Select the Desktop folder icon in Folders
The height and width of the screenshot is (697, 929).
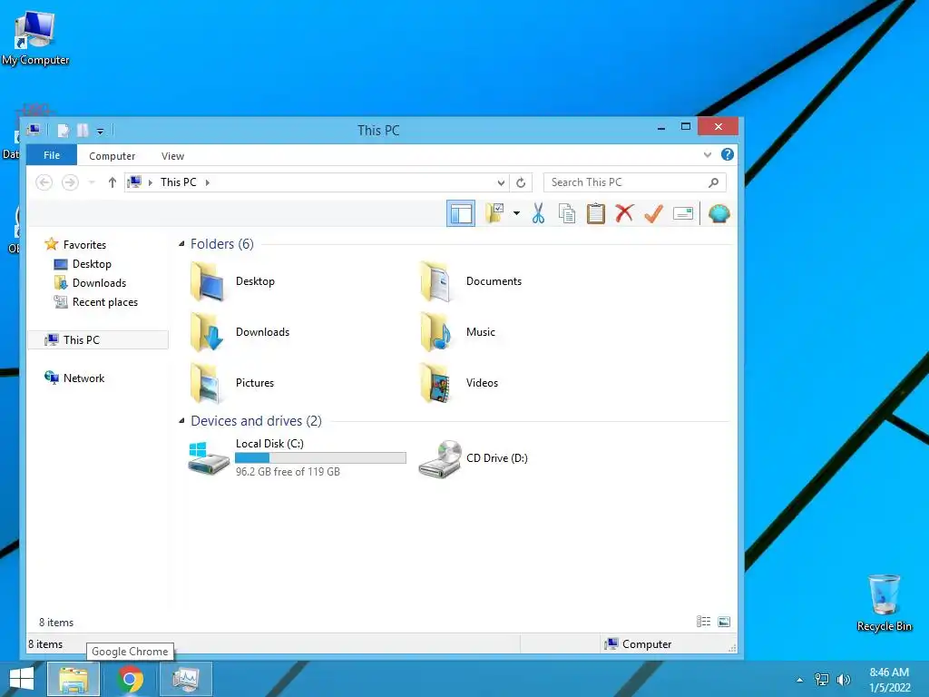coord(207,281)
